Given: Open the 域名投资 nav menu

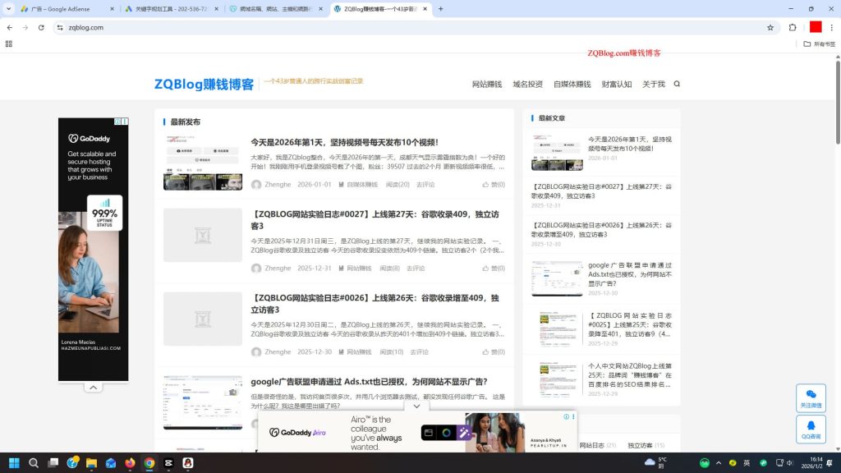Looking at the screenshot, I should coord(528,85).
